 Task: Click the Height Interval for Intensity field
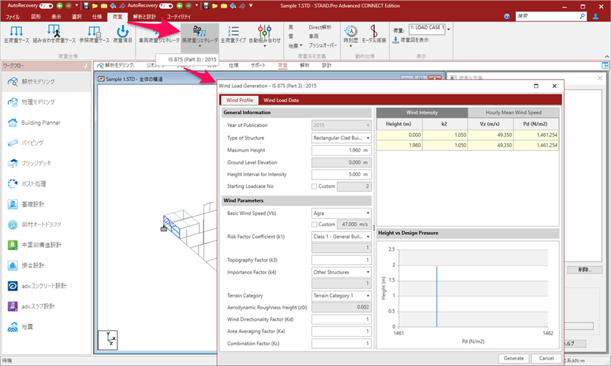(341, 174)
